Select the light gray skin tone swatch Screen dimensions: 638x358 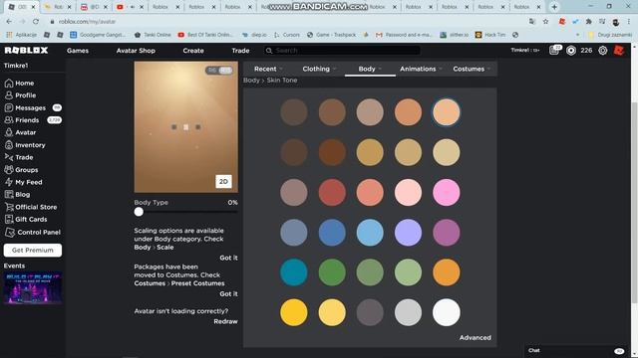point(408,312)
